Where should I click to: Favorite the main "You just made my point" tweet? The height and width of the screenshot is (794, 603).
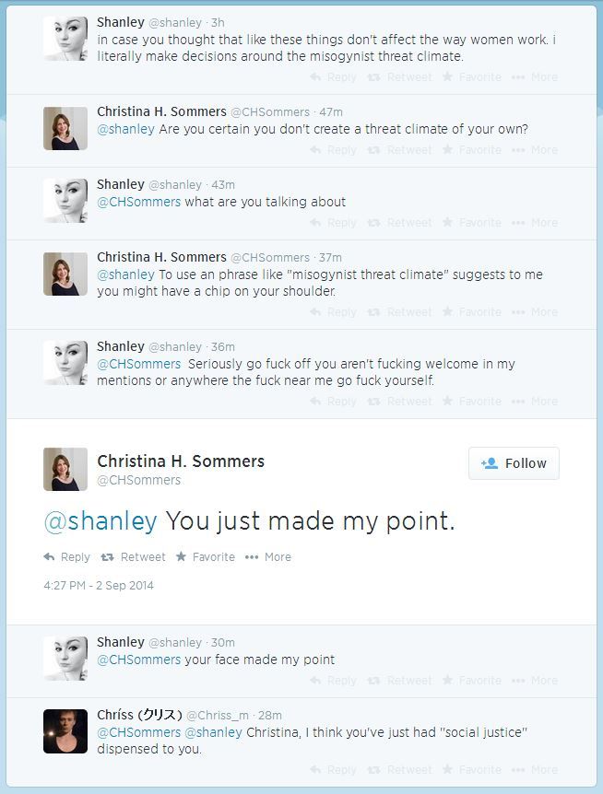pyautogui.click(x=205, y=557)
